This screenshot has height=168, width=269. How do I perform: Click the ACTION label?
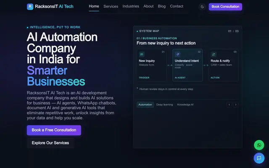point(215,78)
